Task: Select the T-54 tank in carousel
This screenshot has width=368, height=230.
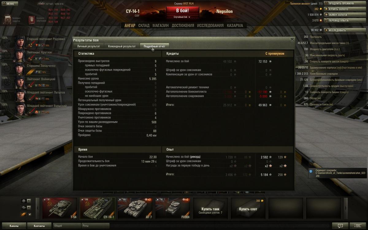Action: click(x=59, y=209)
